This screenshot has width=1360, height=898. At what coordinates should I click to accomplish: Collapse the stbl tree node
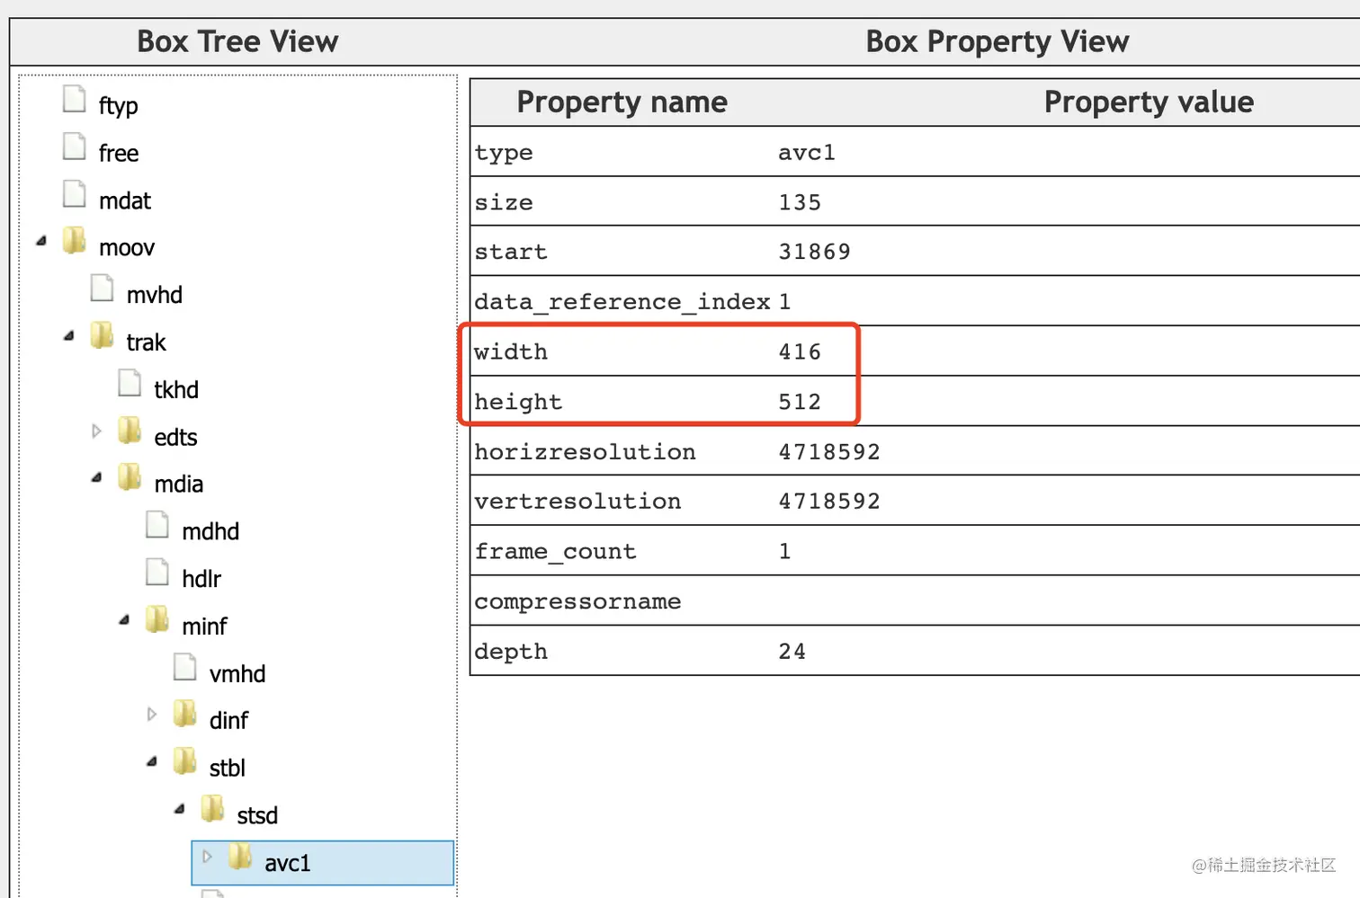152,762
